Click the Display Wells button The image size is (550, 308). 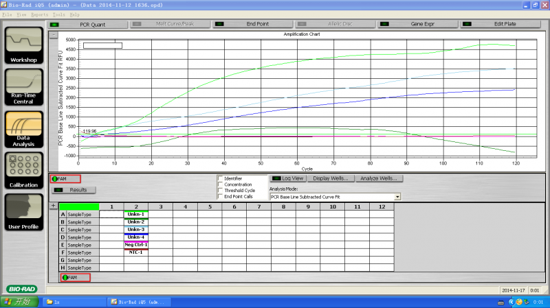coord(331,178)
